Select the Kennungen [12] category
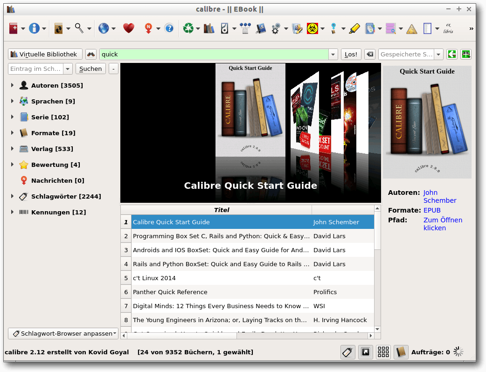 pos(59,212)
